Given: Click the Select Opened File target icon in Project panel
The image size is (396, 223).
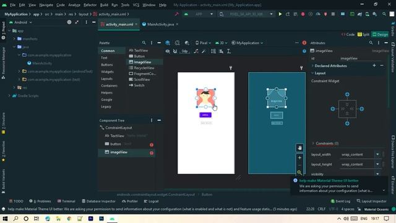Looking at the screenshot, I should pos(69,22).
